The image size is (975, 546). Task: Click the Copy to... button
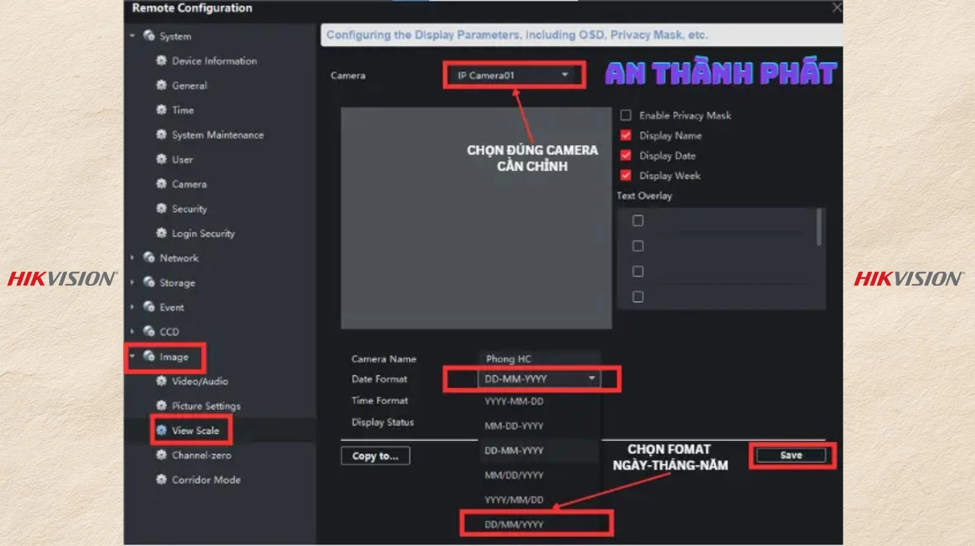pyautogui.click(x=375, y=456)
